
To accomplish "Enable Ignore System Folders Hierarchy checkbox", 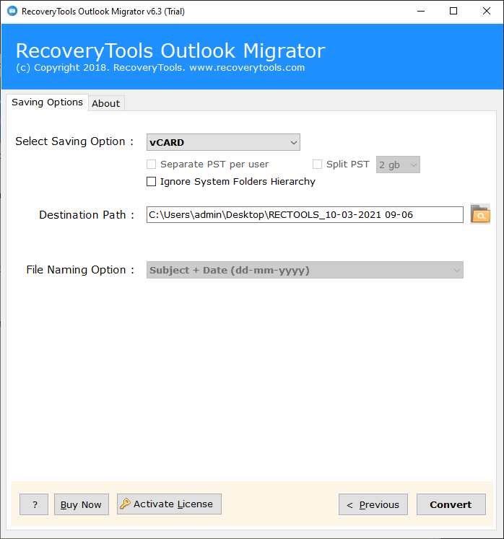I will coord(151,182).
